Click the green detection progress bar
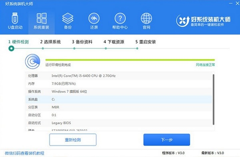240x157 pixels. click(130, 60)
